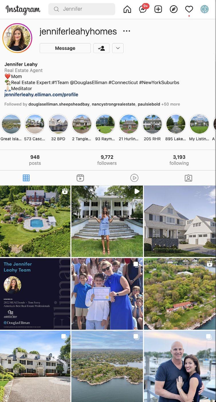This screenshot has width=216, height=402.
Task: Switch to the Reels tab
Action: (x=80, y=178)
